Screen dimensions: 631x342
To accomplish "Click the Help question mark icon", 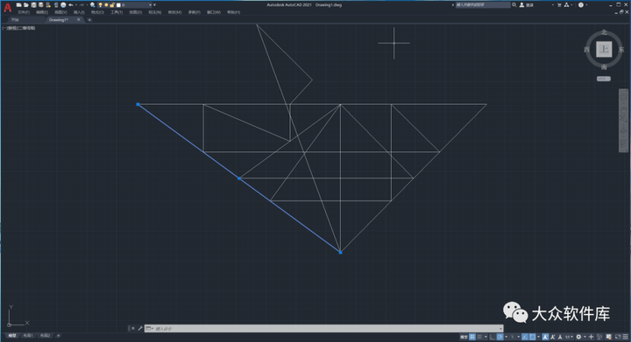I will pyautogui.click(x=581, y=5).
